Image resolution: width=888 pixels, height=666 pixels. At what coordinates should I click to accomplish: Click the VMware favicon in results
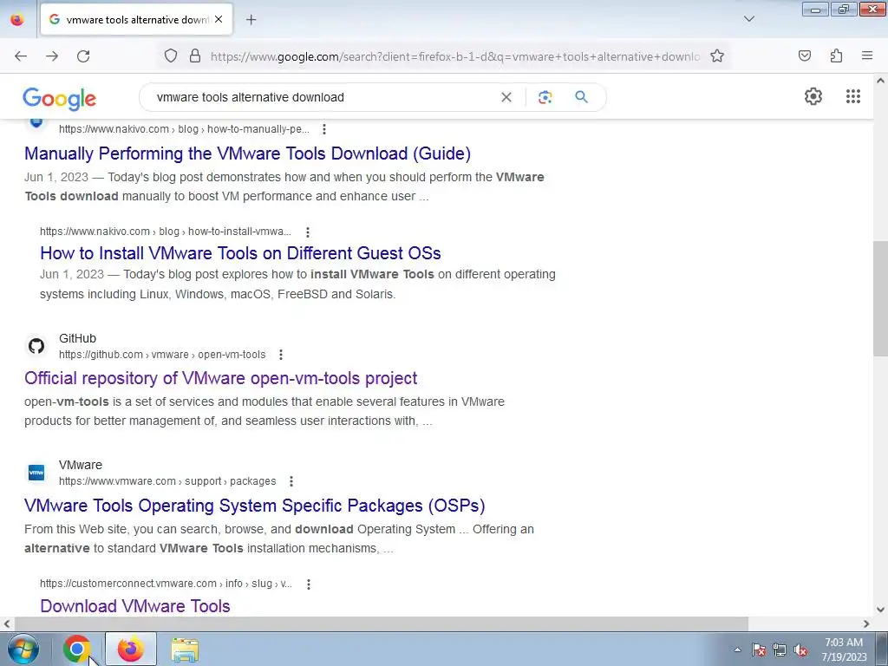[36, 473]
